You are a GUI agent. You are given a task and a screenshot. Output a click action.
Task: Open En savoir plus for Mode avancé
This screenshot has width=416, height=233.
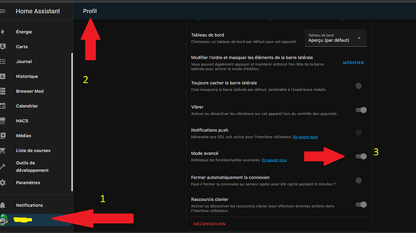(274, 160)
